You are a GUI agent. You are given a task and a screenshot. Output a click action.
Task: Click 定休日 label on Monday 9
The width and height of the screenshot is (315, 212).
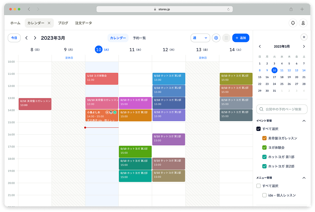pos(69,58)
